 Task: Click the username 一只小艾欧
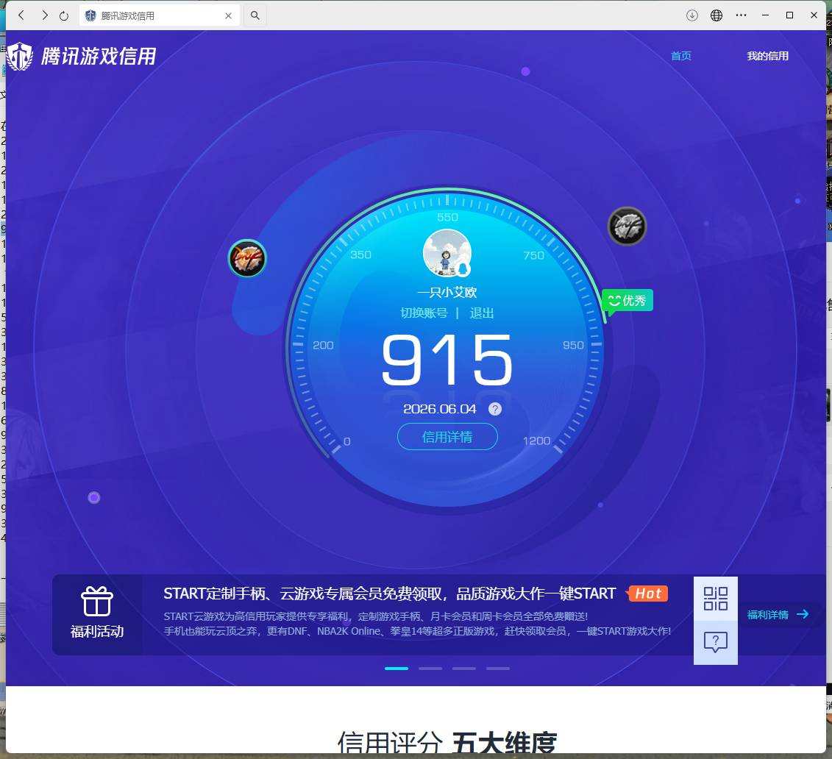click(x=447, y=292)
